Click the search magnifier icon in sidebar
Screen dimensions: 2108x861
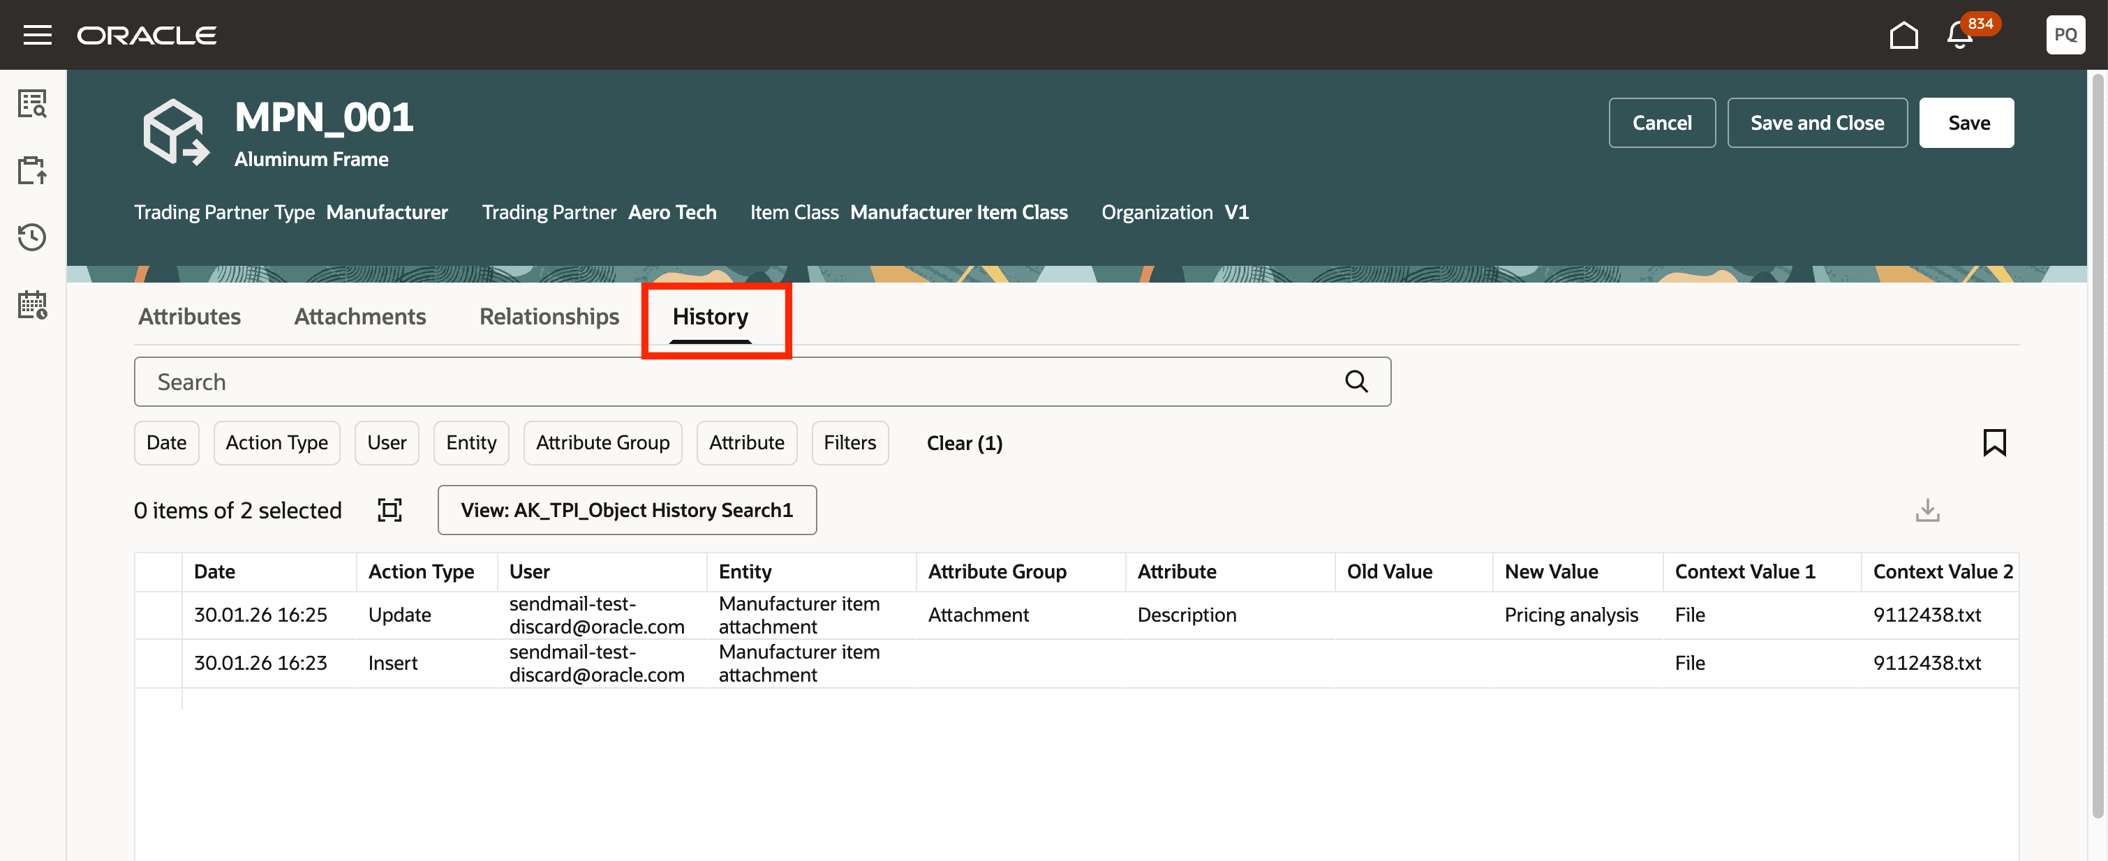[32, 104]
